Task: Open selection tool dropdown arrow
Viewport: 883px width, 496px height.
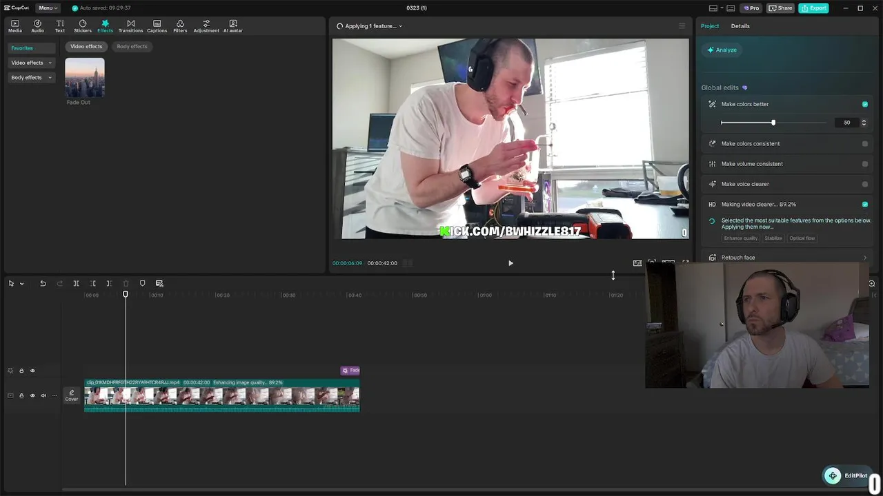Action: tap(22, 283)
